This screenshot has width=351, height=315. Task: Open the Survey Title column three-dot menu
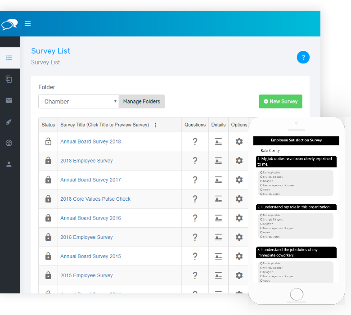tap(155, 125)
